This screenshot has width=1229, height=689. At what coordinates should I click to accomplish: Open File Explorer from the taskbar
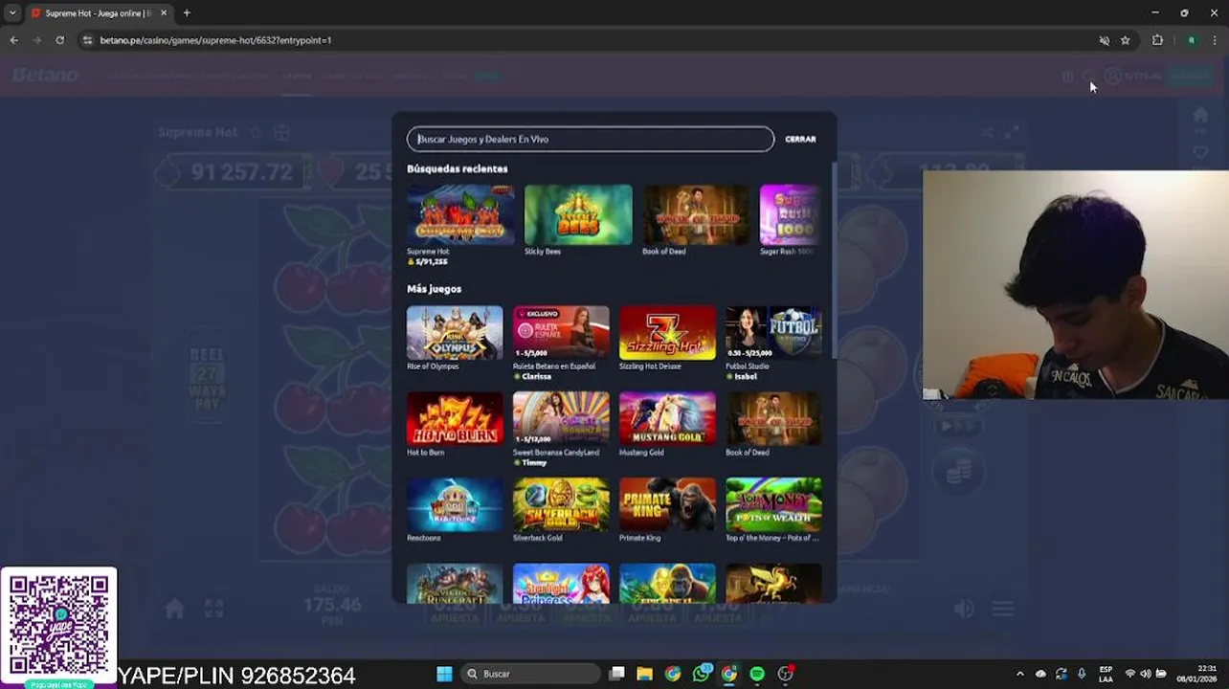click(x=645, y=674)
